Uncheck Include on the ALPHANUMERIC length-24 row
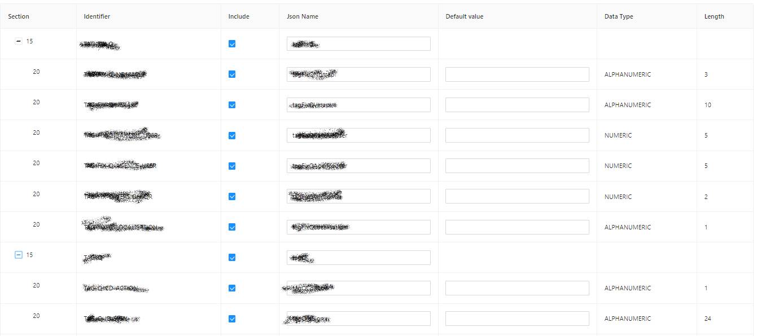757x336 pixels. (x=232, y=318)
